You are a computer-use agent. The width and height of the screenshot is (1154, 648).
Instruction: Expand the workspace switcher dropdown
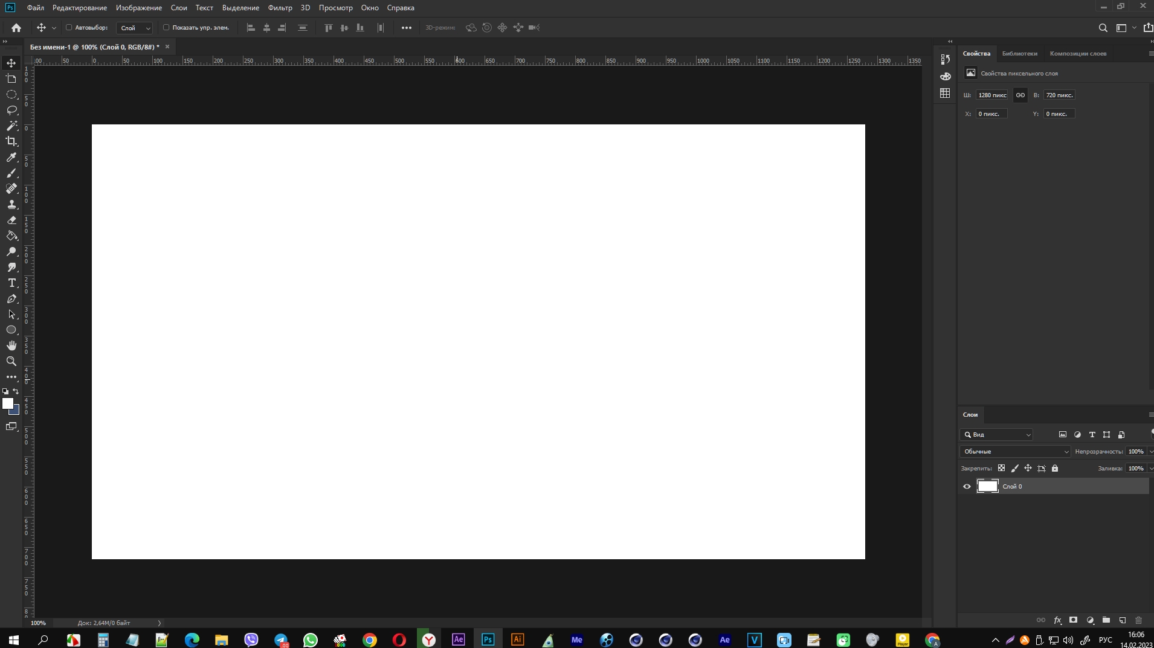tap(1134, 28)
